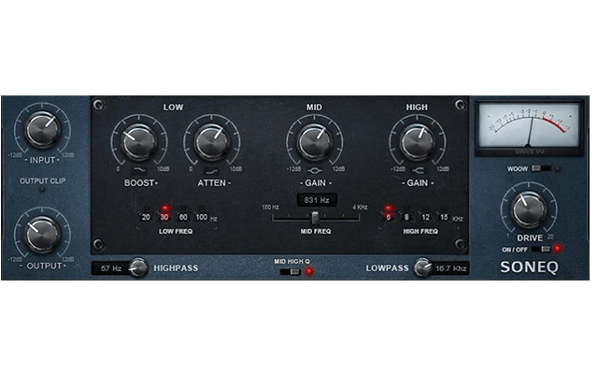Click the MID FREQ label
Screen dimensions: 598x374
click(316, 231)
